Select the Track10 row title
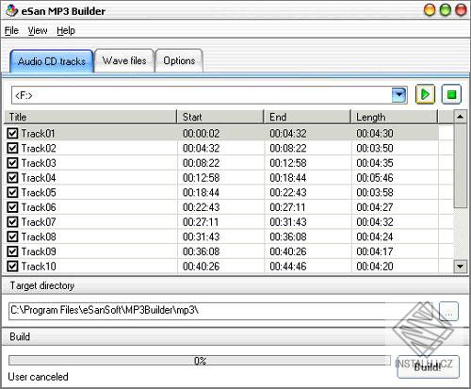Screen dimensions: 471x389 [x=39, y=267]
